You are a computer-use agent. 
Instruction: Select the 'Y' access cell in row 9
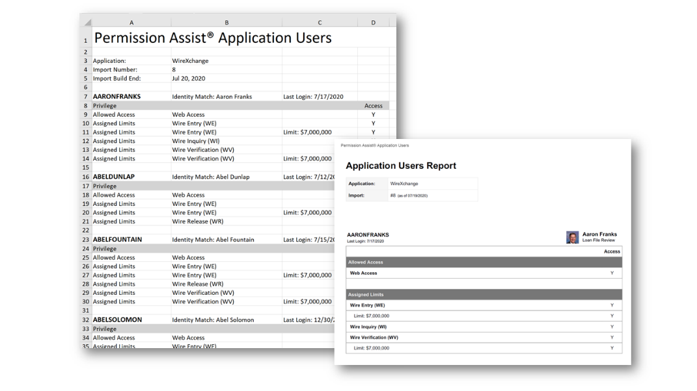[x=374, y=114]
